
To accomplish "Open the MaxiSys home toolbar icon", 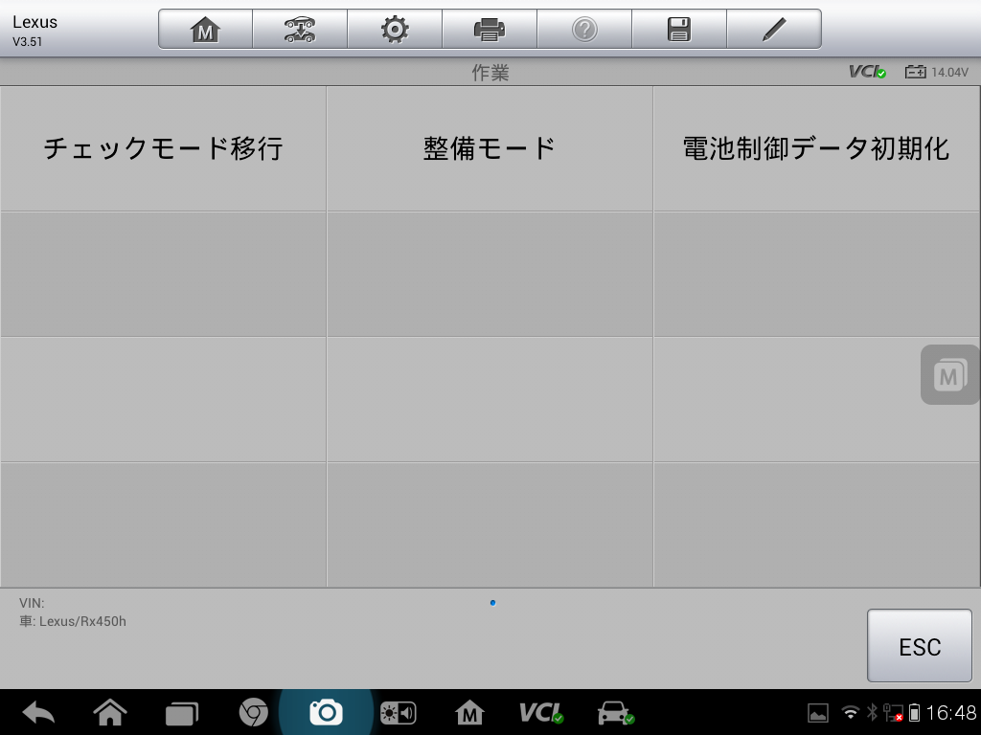I will tap(203, 28).
